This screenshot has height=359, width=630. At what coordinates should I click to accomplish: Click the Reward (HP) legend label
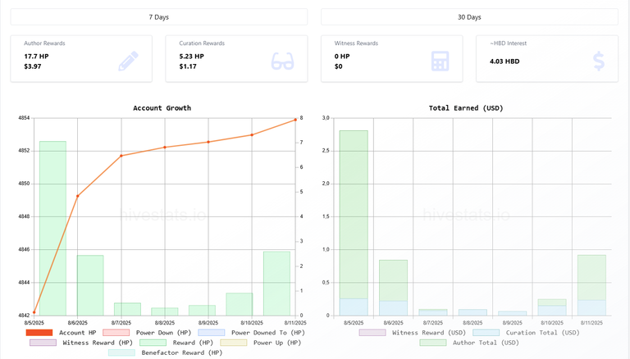point(193,343)
